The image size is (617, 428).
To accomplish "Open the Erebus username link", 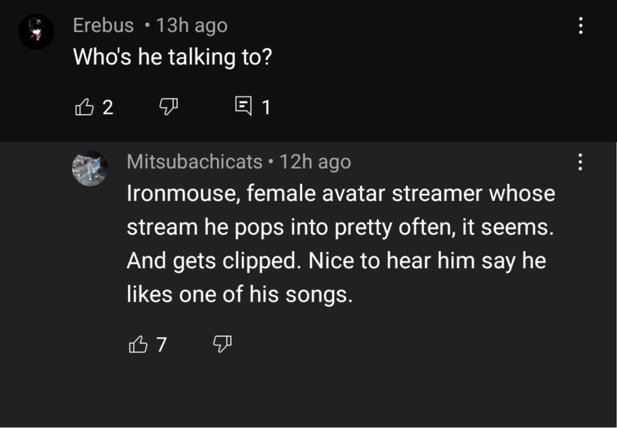I will 103,25.
